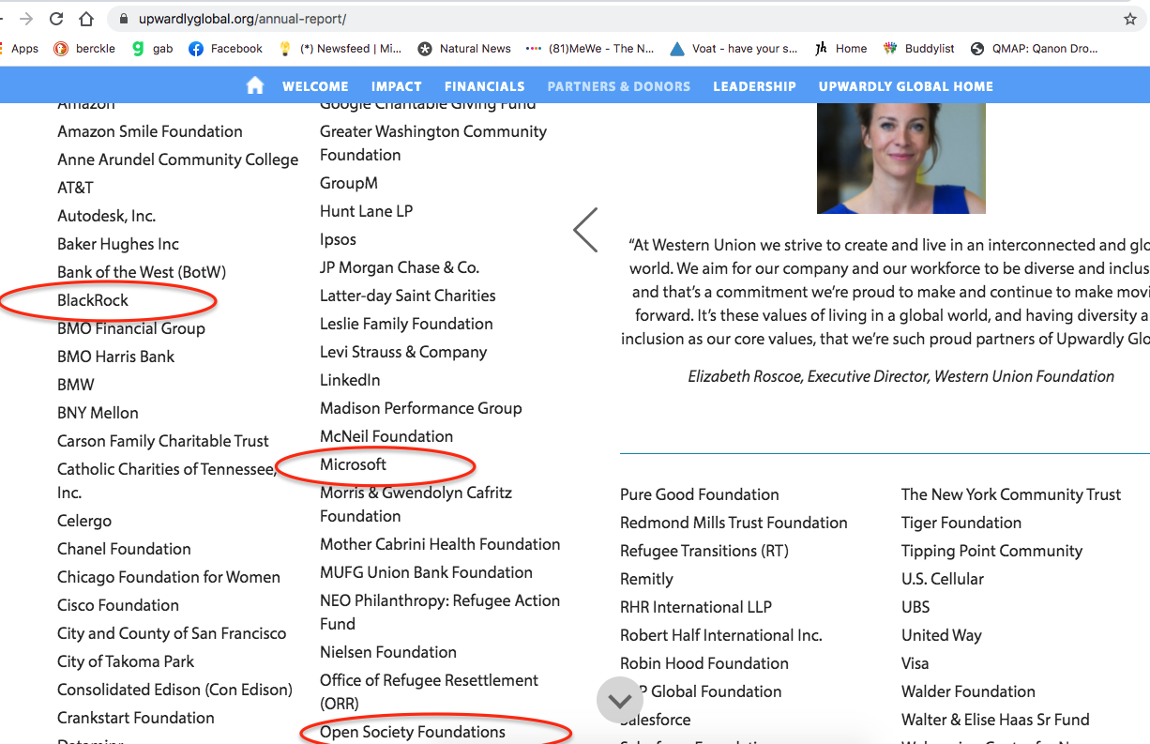Click "Baker Hughes Inc"

(118, 244)
